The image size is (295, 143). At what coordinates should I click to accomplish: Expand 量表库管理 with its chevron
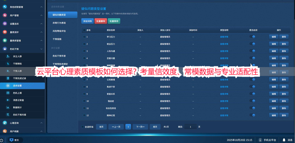pos(41,41)
